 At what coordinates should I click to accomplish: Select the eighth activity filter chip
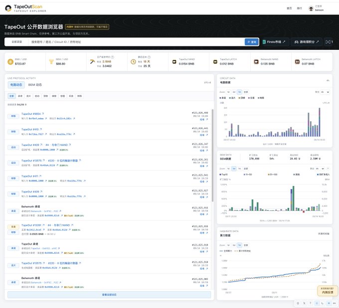(71, 96)
